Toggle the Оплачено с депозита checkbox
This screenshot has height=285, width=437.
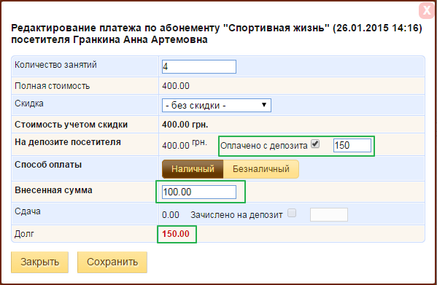click(315, 144)
